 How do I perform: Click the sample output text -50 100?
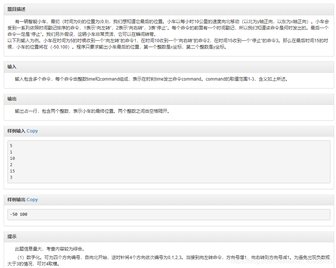(19, 214)
